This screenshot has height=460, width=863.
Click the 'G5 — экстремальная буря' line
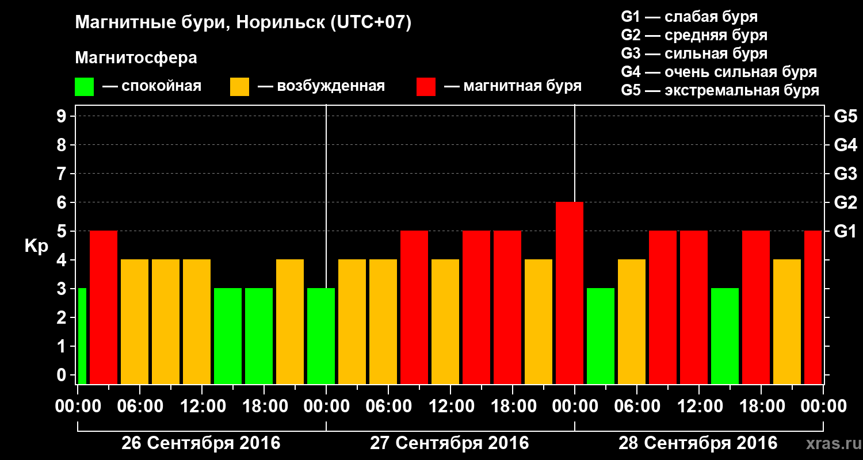[x=720, y=90]
